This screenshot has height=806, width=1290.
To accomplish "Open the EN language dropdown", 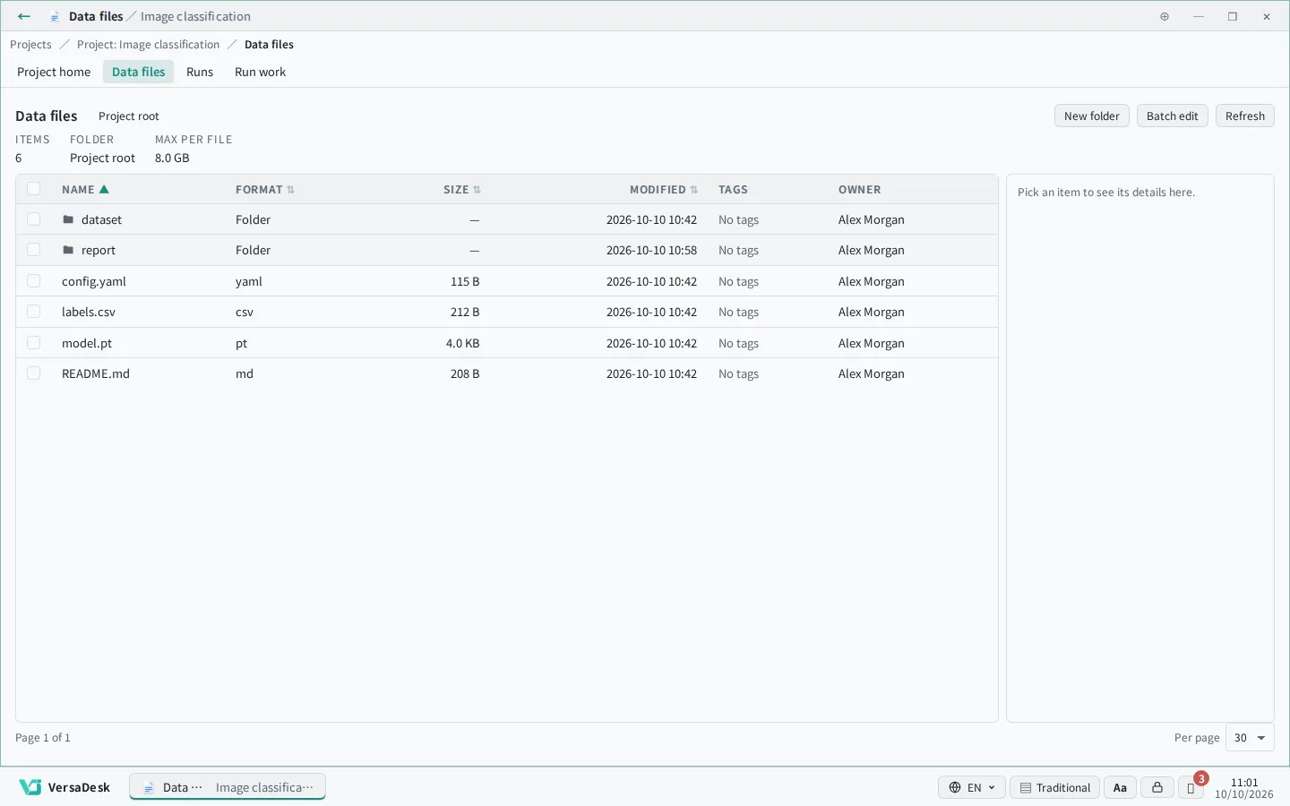I will coord(972,787).
